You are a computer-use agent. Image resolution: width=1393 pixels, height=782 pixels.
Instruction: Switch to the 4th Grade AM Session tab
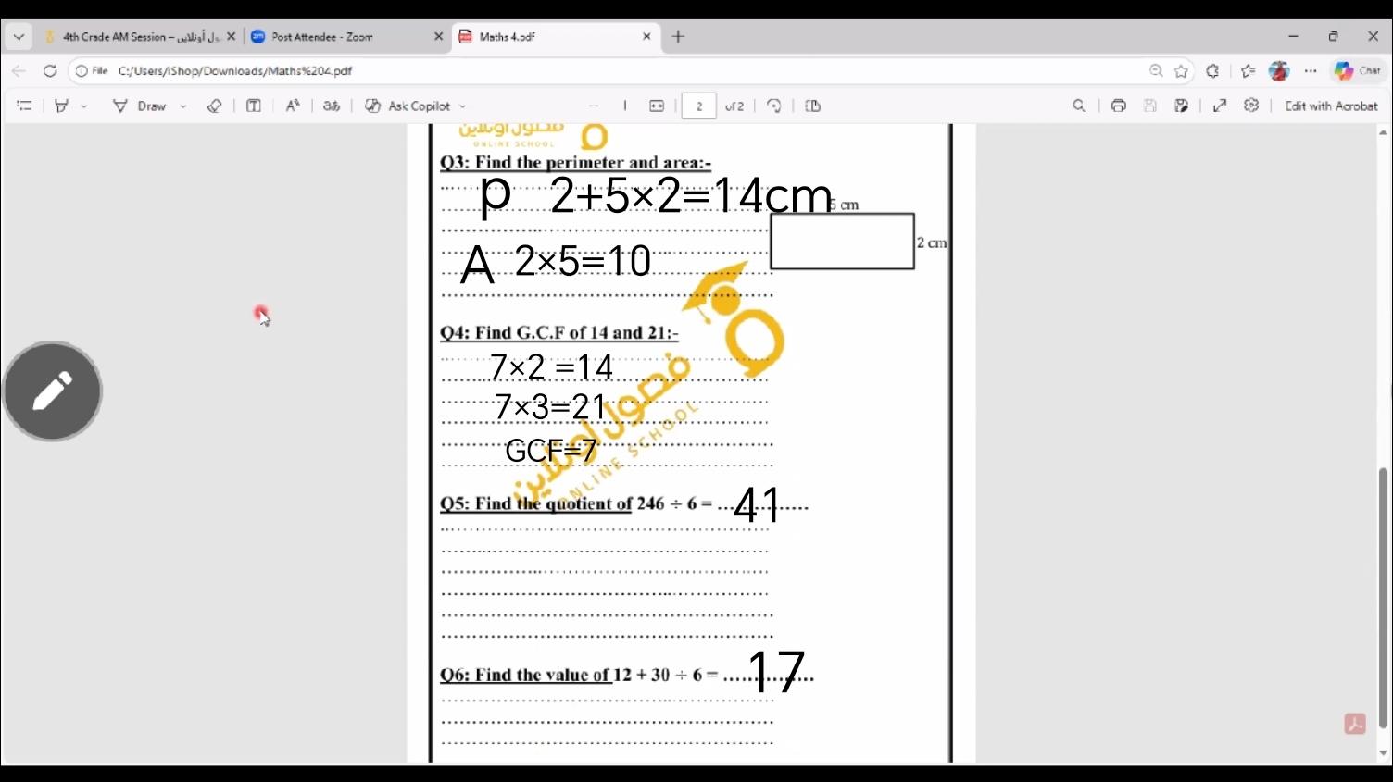pos(139,37)
